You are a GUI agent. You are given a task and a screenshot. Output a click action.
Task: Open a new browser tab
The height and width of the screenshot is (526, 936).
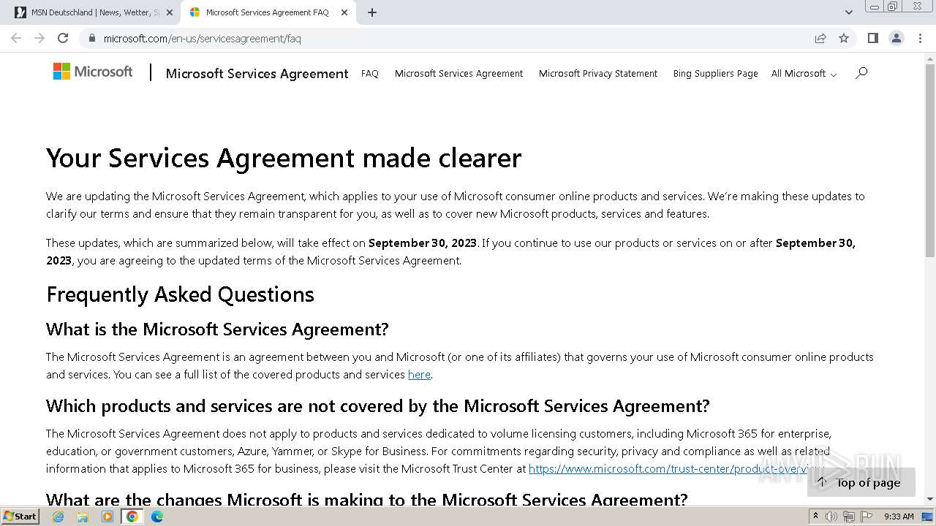[x=372, y=12]
